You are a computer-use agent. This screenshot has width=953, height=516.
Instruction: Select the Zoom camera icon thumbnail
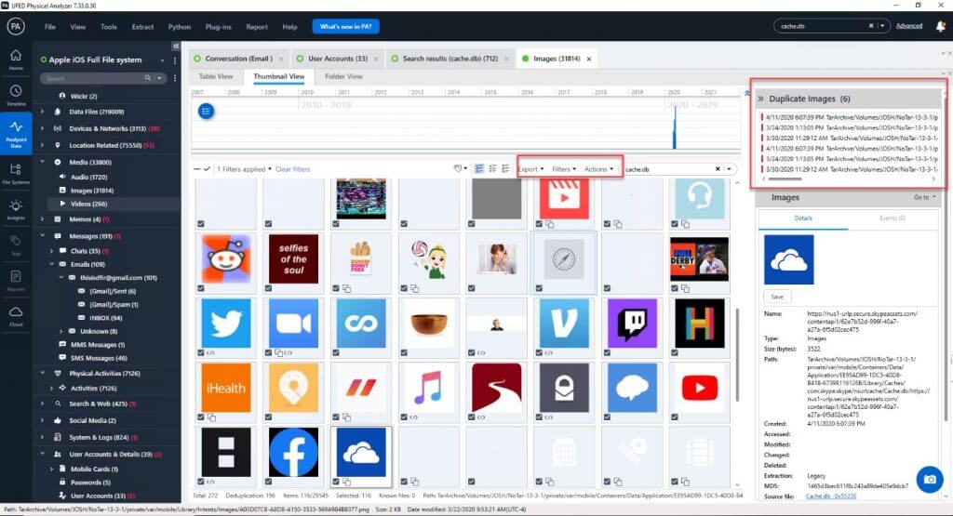tap(293, 323)
